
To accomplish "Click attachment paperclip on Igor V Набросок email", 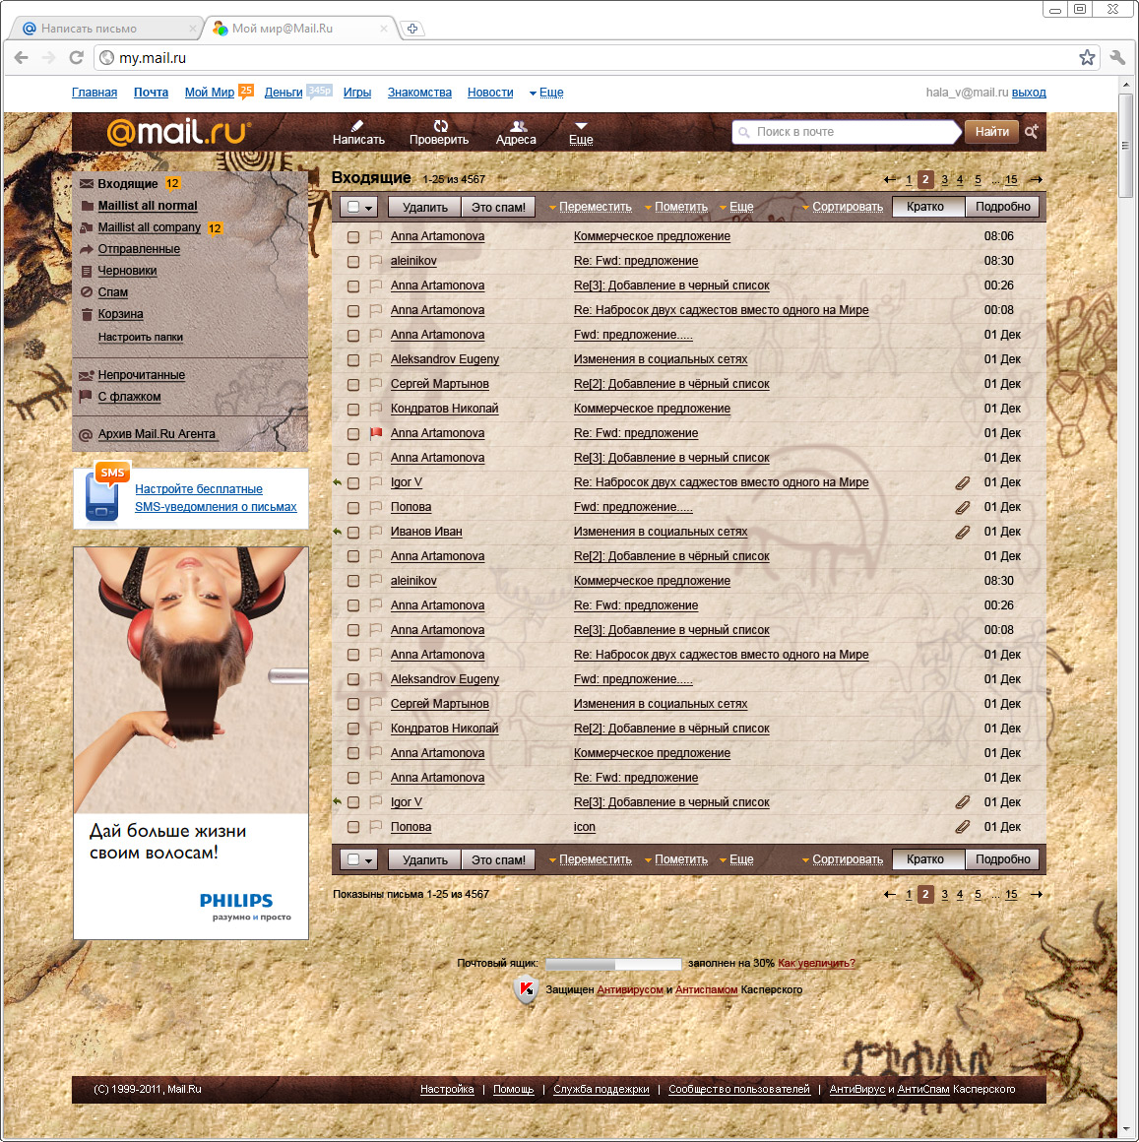I will tap(962, 482).
